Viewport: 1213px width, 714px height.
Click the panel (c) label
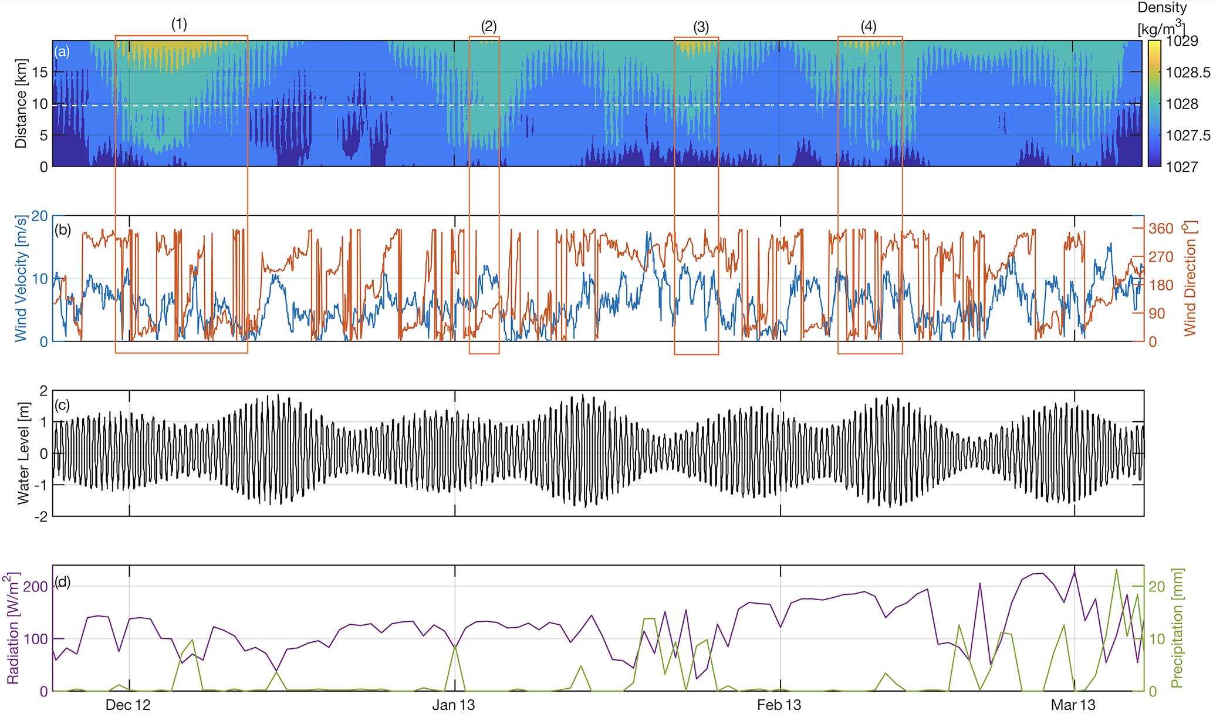(62, 405)
